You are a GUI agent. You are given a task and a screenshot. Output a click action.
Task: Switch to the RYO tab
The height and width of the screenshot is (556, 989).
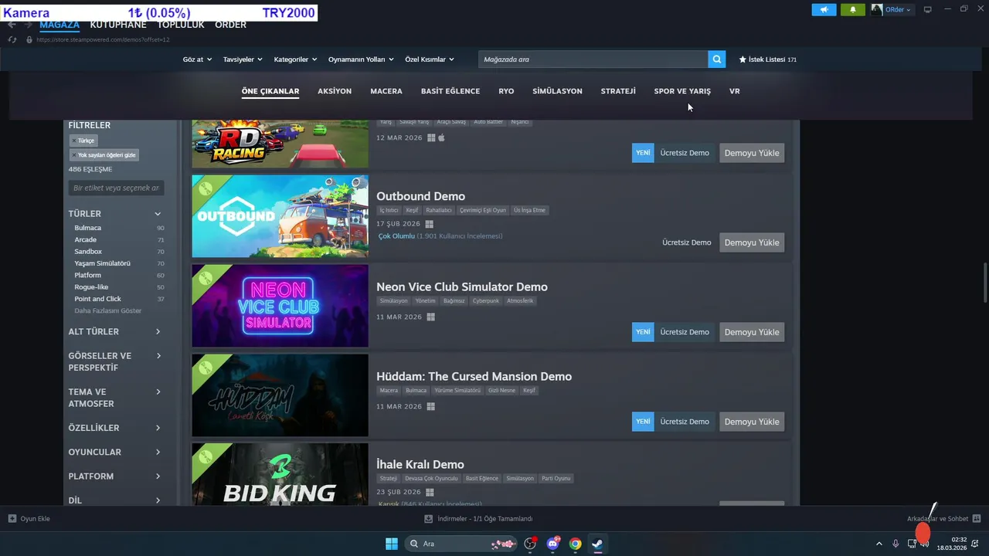[506, 91]
